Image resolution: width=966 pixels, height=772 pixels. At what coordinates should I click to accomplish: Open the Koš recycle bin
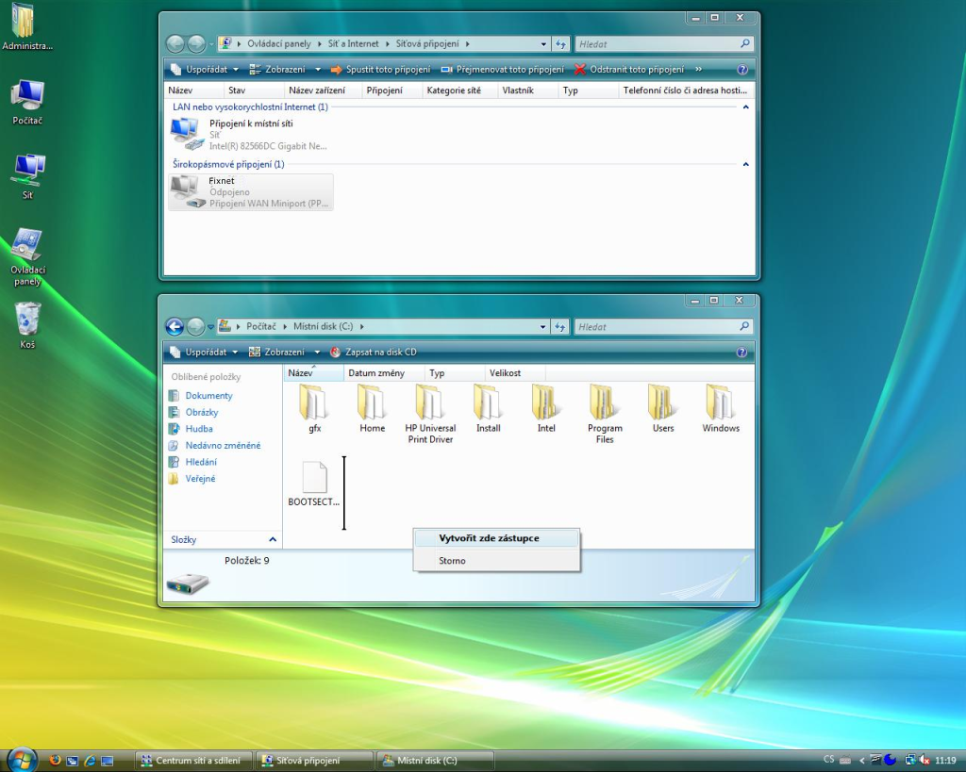(27, 325)
